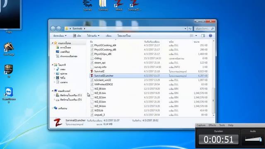Image resolution: width=265 pixels, height=149 pixels.
Task: Open the Capture menu in recorder
Action: 201,125
